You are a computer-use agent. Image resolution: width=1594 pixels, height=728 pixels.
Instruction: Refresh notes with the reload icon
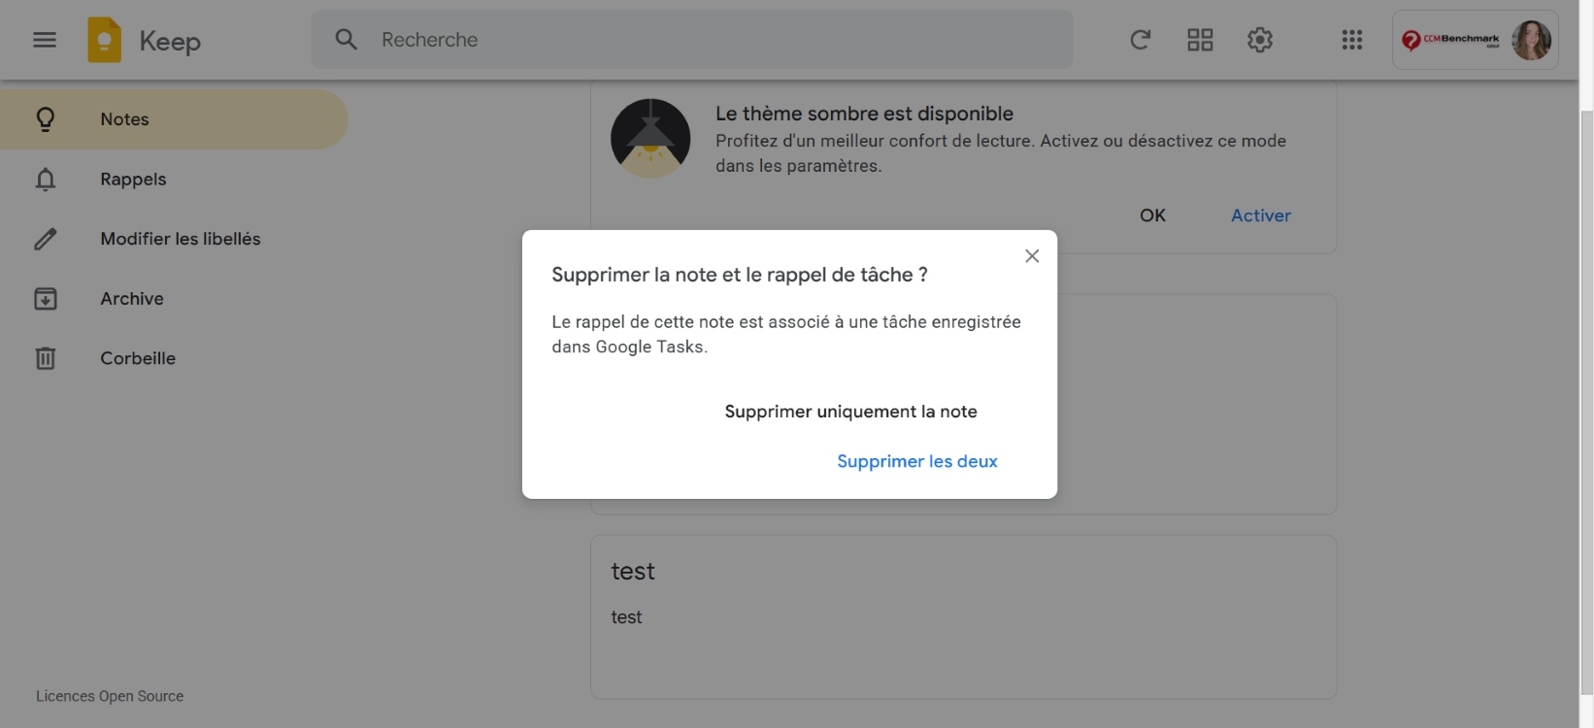pos(1141,40)
